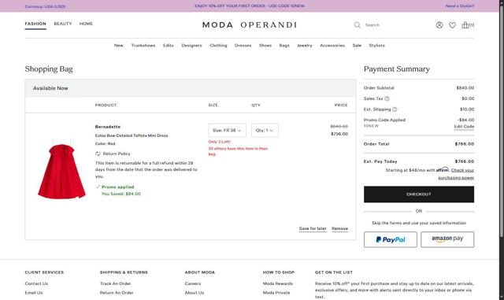Screen dimensions: 504x300
Task: Open the Stylists menu item
Action: click(376, 46)
